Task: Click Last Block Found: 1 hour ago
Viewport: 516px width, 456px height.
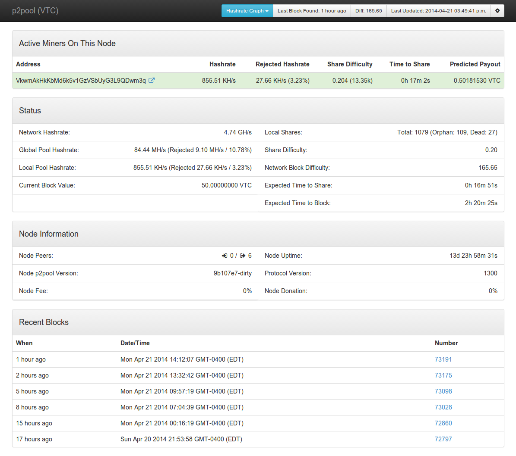Action: pos(312,11)
